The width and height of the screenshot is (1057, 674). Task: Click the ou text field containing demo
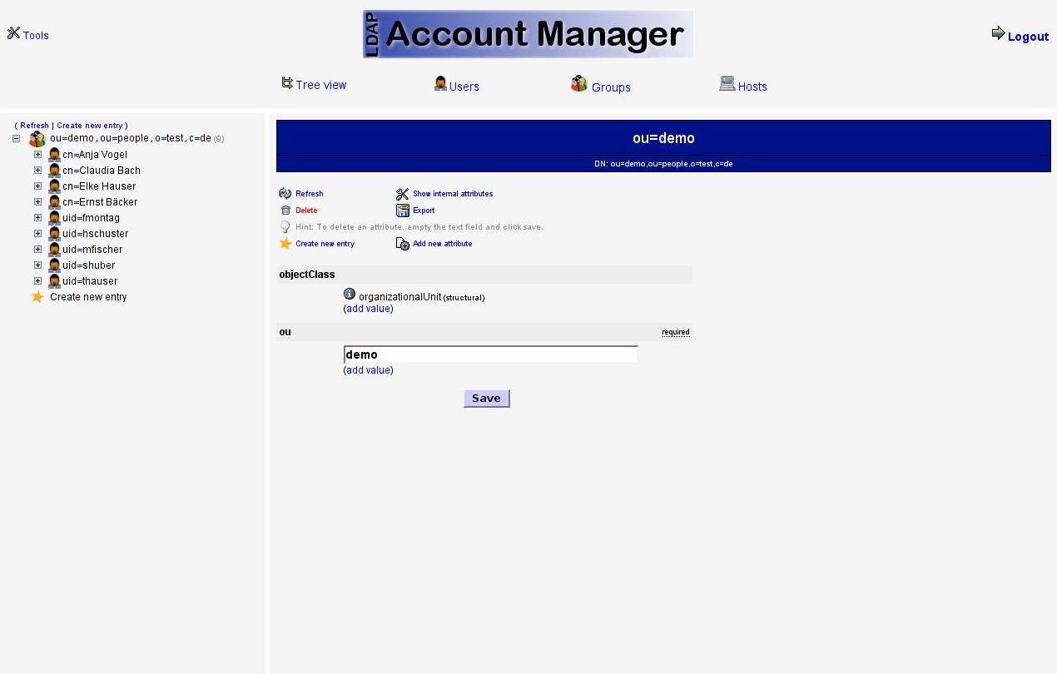coord(490,354)
